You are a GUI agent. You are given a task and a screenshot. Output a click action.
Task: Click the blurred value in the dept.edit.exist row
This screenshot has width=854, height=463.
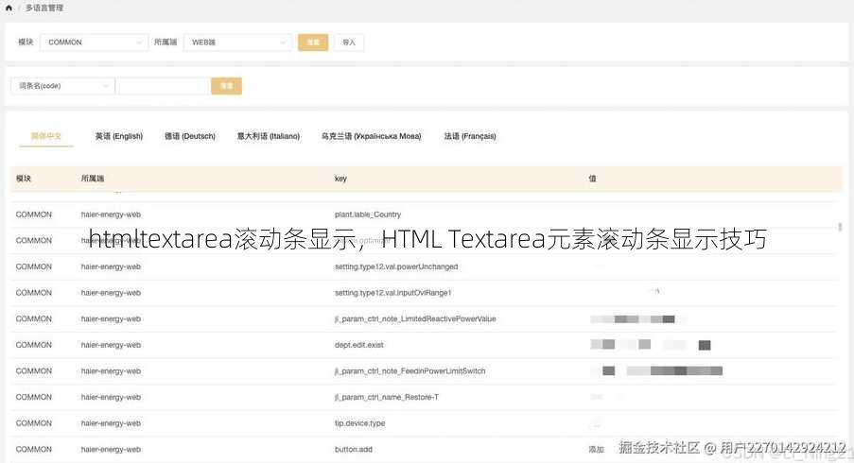pos(651,344)
